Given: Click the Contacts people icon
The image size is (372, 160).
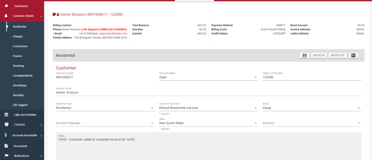Looking at the screenshot, I should pyautogui.click(x=6, y=125).
